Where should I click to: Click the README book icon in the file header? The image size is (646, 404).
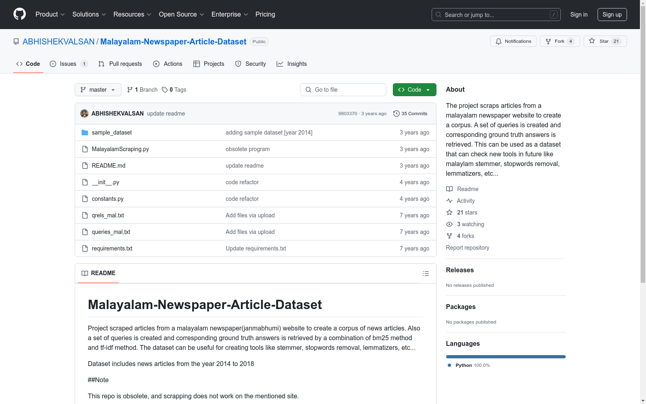click(85, 274)
